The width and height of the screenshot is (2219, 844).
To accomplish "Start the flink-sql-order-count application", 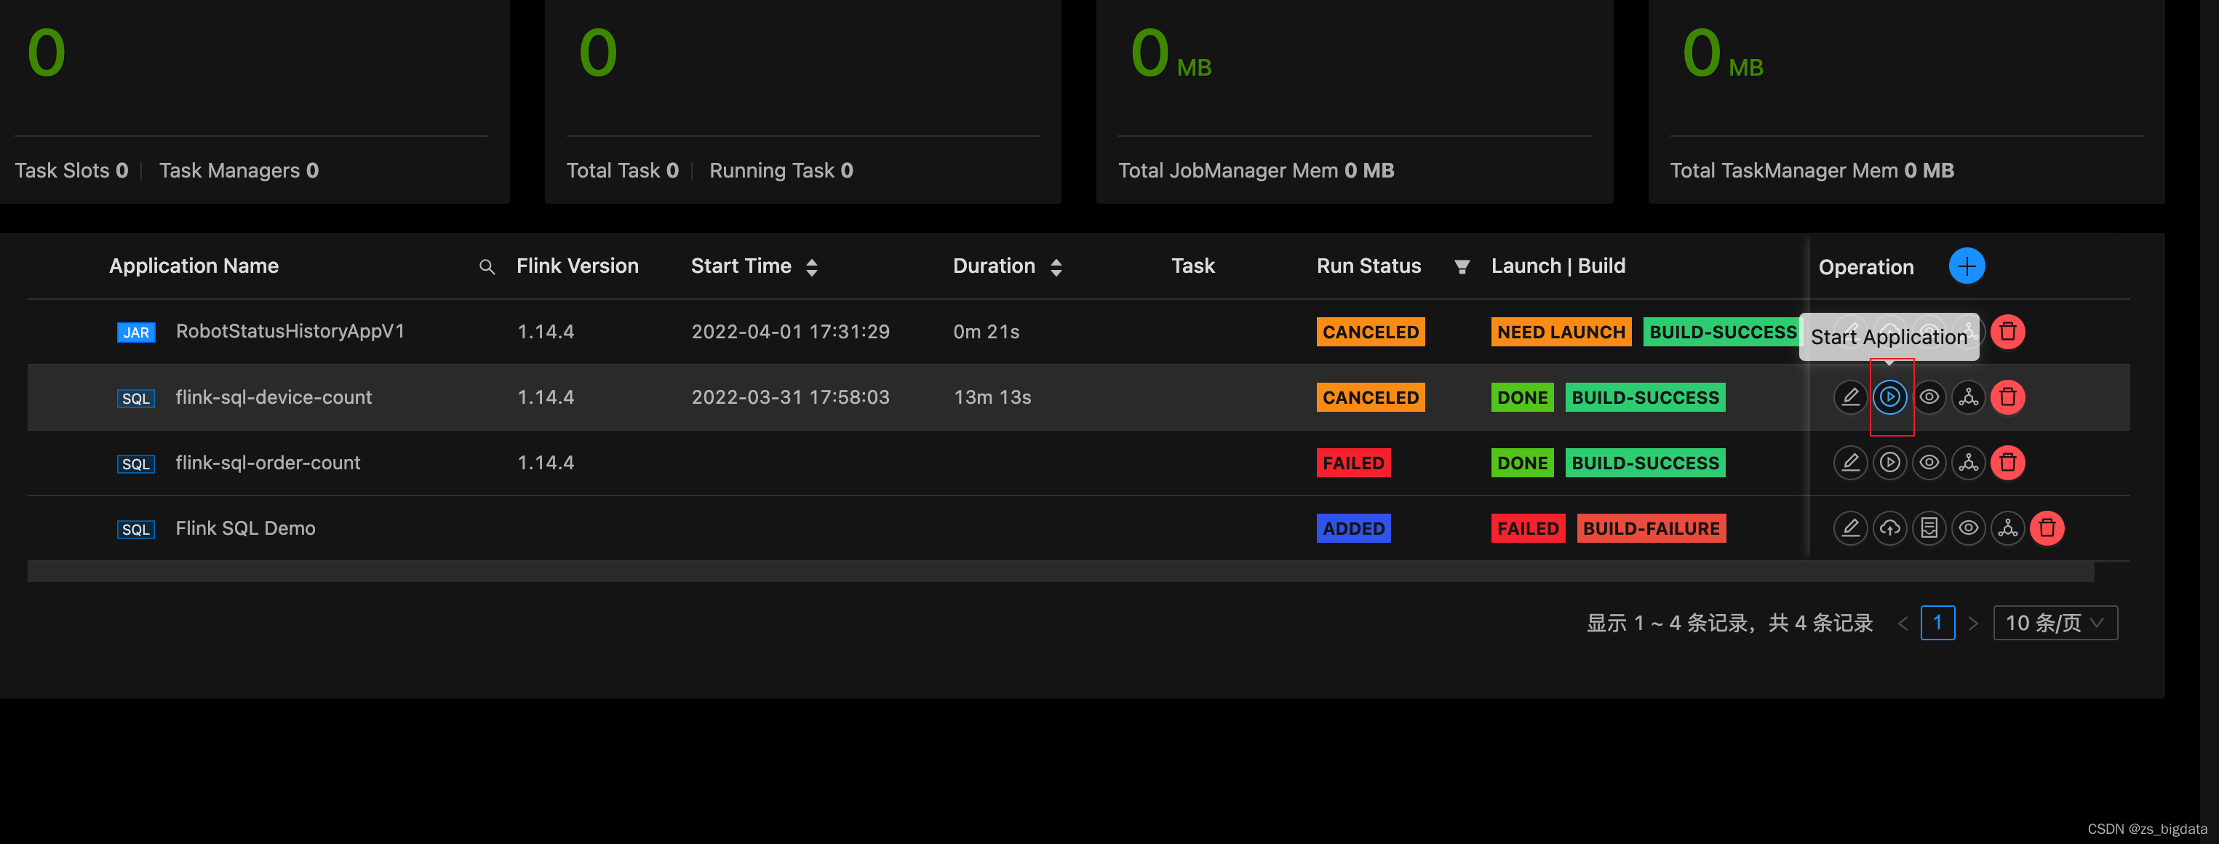I will pyautogui.click(x=1889, y=463).
